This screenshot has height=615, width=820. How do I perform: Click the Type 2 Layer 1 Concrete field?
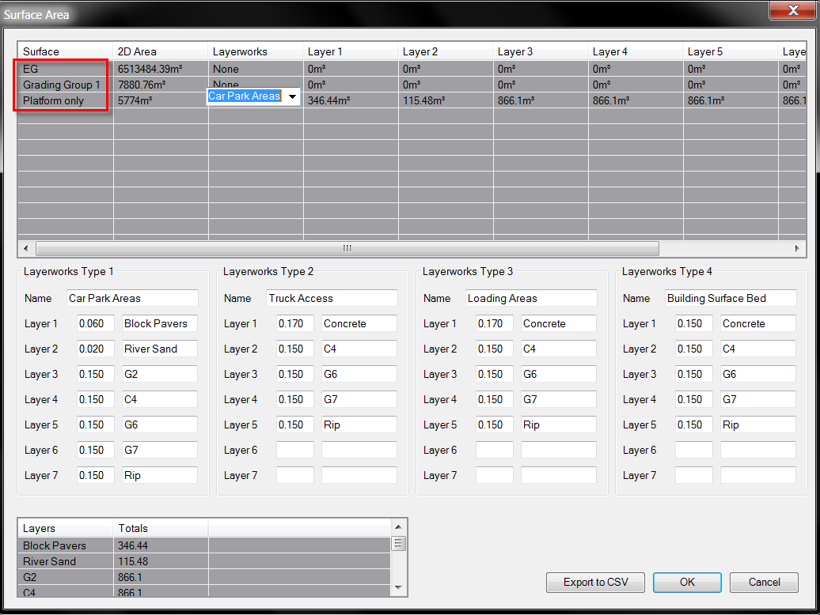pos(359,323)
